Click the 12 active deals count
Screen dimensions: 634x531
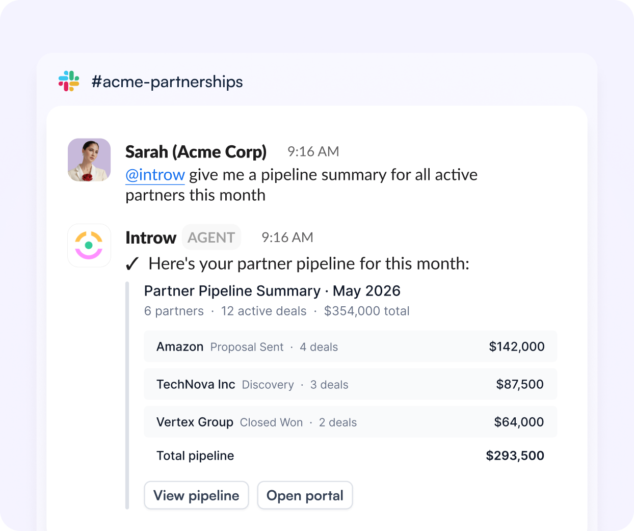(x=264, y=311)
